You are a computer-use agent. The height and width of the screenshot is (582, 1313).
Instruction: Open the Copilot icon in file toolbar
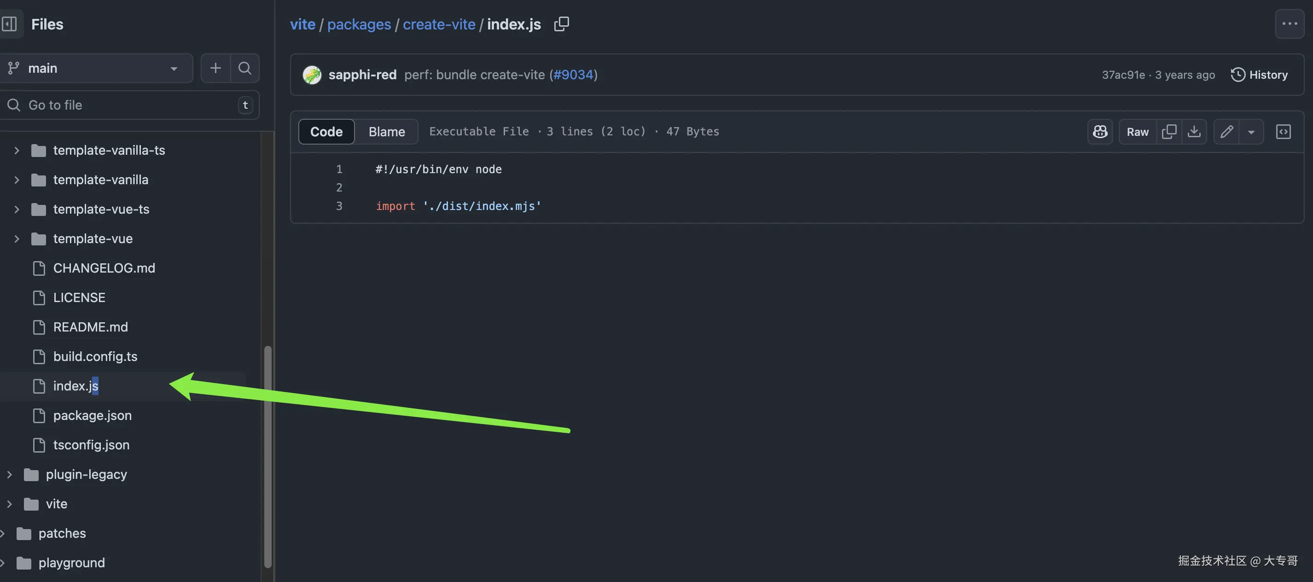pos(1100,132)
